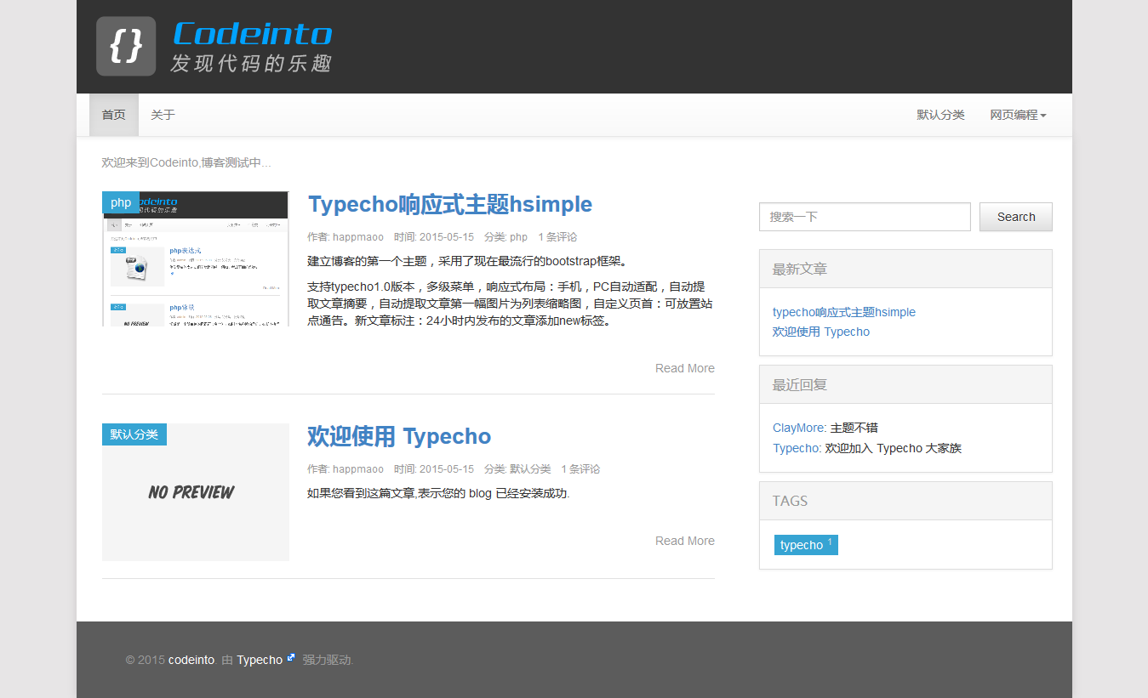Click the Typecho footer link
This screenshot has height=698, width=1148.
pos(260,660)
